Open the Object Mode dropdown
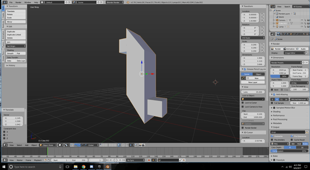310x170 pixels. 48,145
